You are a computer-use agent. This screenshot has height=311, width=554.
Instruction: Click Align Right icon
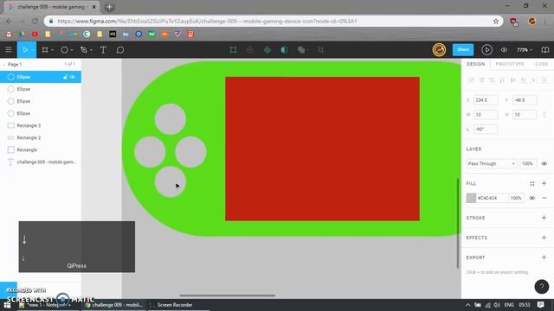click(x=492, y=80)
